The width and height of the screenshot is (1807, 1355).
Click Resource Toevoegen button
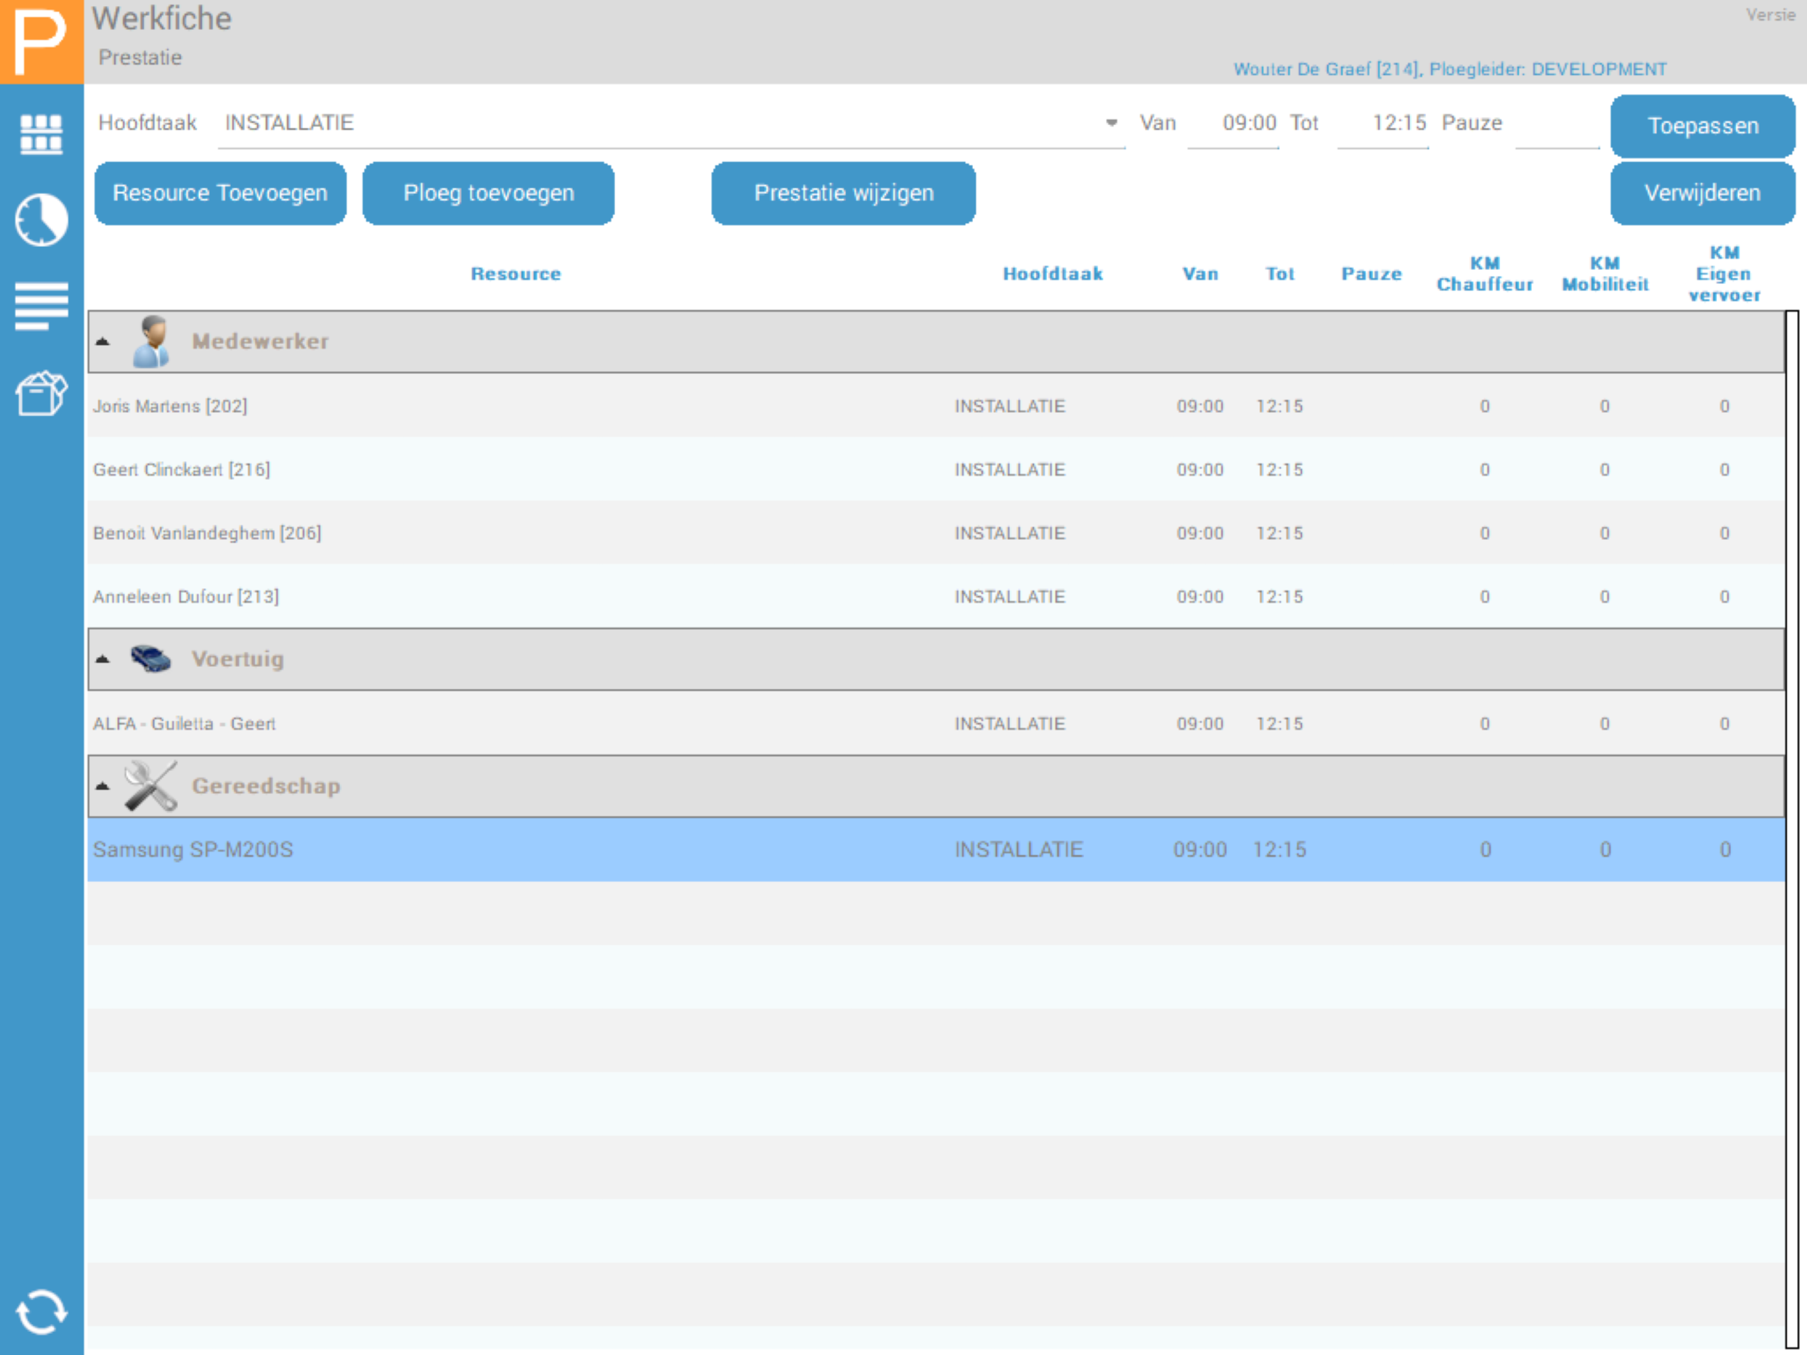220,193
